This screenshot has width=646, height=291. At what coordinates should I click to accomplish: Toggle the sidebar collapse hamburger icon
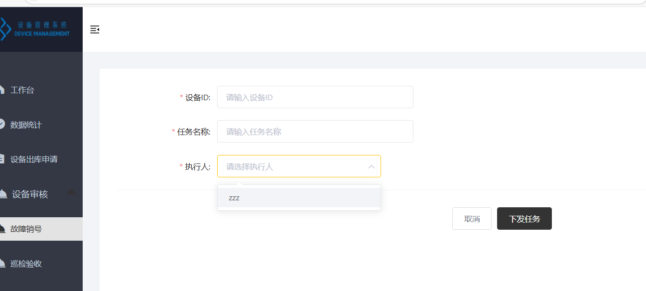coord(95,30)
